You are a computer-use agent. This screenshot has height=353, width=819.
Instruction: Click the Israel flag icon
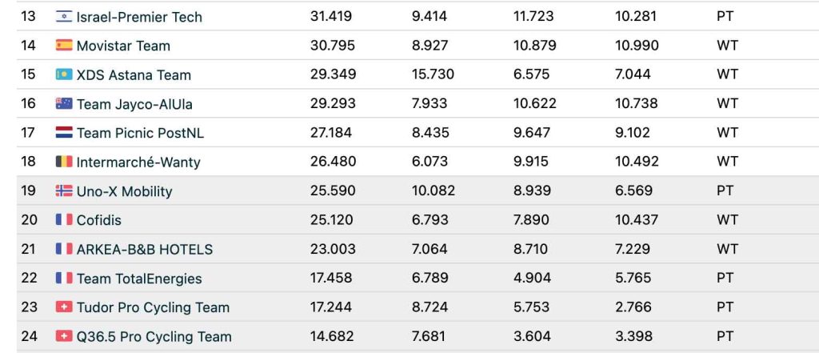pyautogui.click(x=64, y=17)
